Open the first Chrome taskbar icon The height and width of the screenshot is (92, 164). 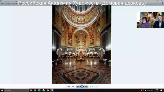pyautogui.click(x=35, y=90)
